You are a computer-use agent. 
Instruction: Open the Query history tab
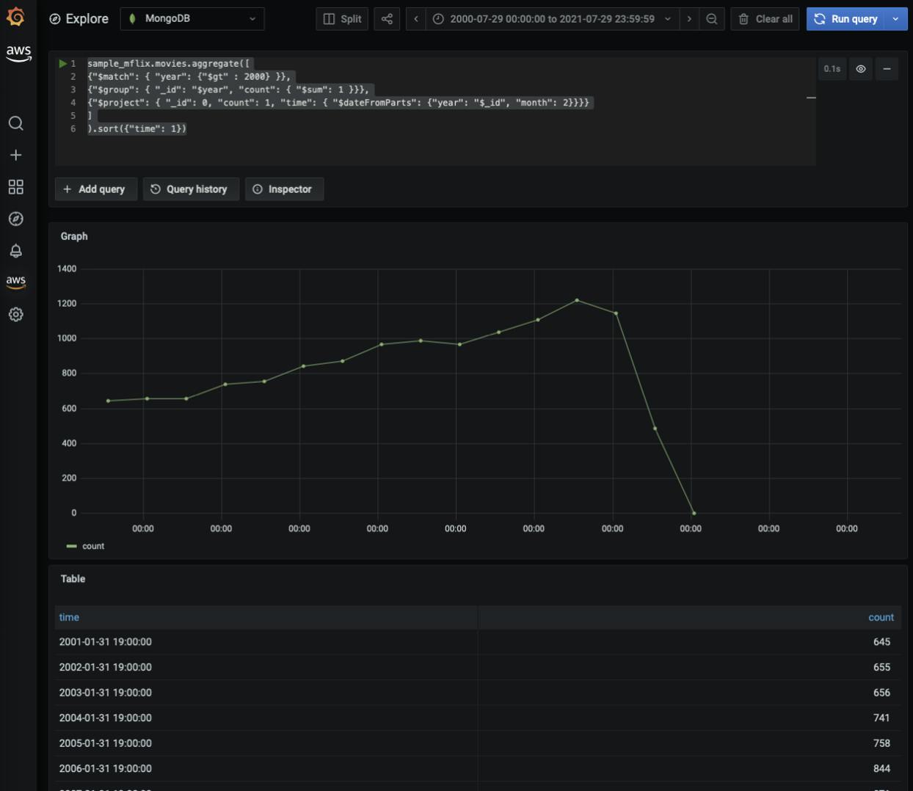(x=190, y=189)
